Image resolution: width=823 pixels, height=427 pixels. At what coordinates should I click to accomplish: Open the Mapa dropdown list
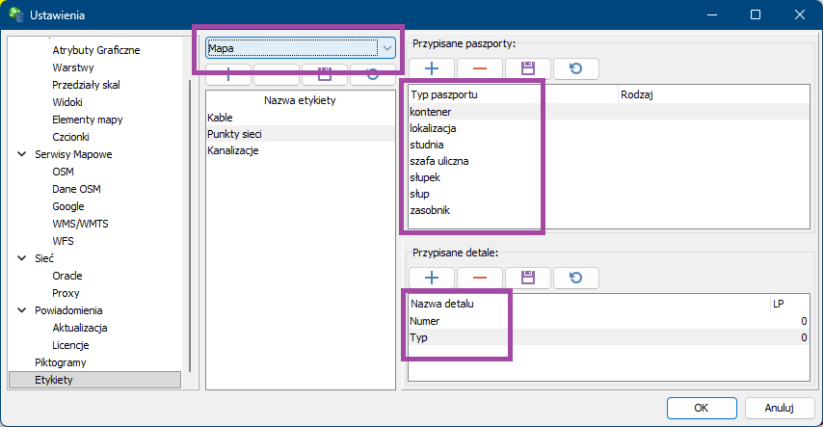[386, 47]
